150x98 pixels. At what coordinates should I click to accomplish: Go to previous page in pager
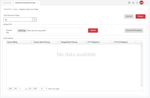point(15,89)
